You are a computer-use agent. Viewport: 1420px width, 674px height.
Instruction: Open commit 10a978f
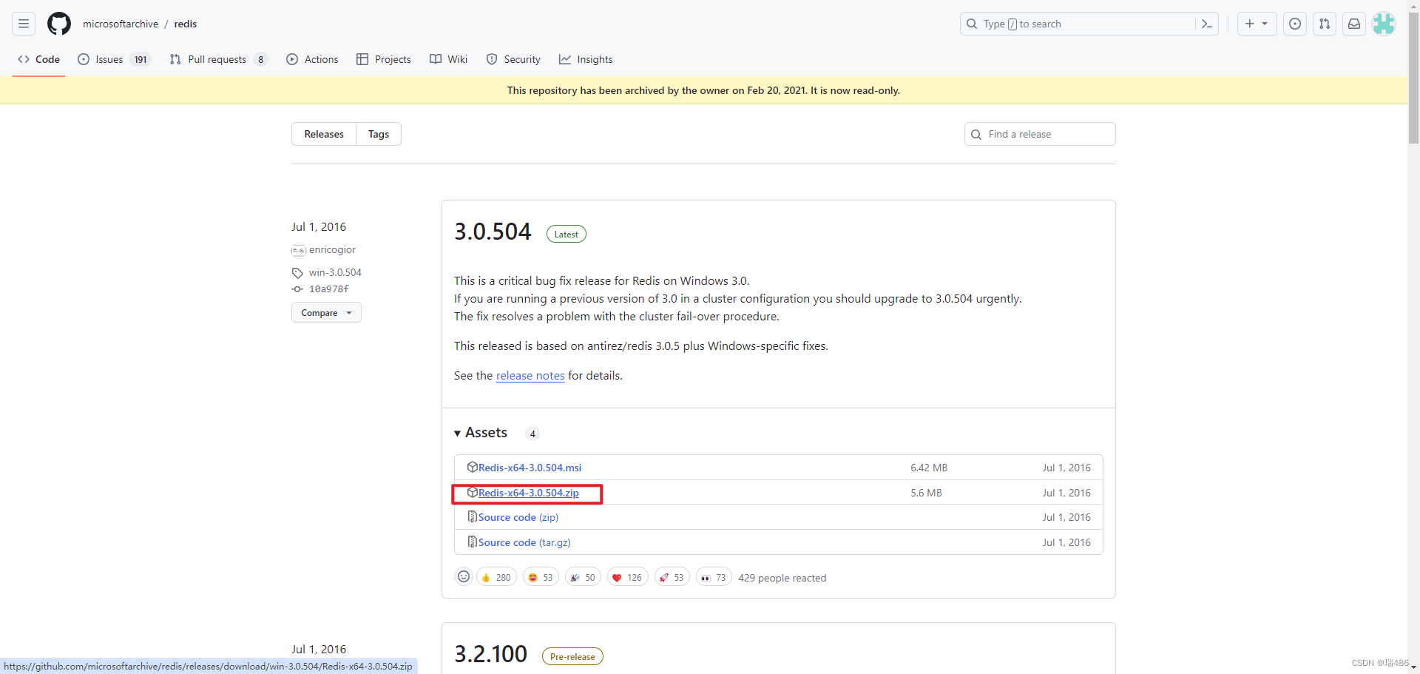coord(329,289)
